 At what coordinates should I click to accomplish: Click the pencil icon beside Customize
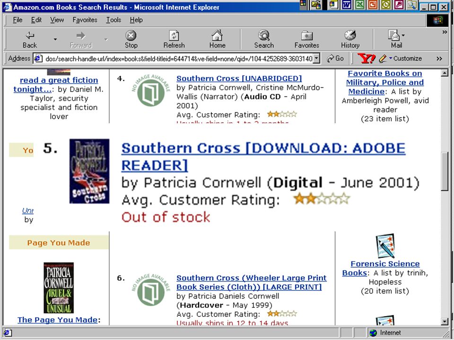pyautogui.click(x=383, y=59)
